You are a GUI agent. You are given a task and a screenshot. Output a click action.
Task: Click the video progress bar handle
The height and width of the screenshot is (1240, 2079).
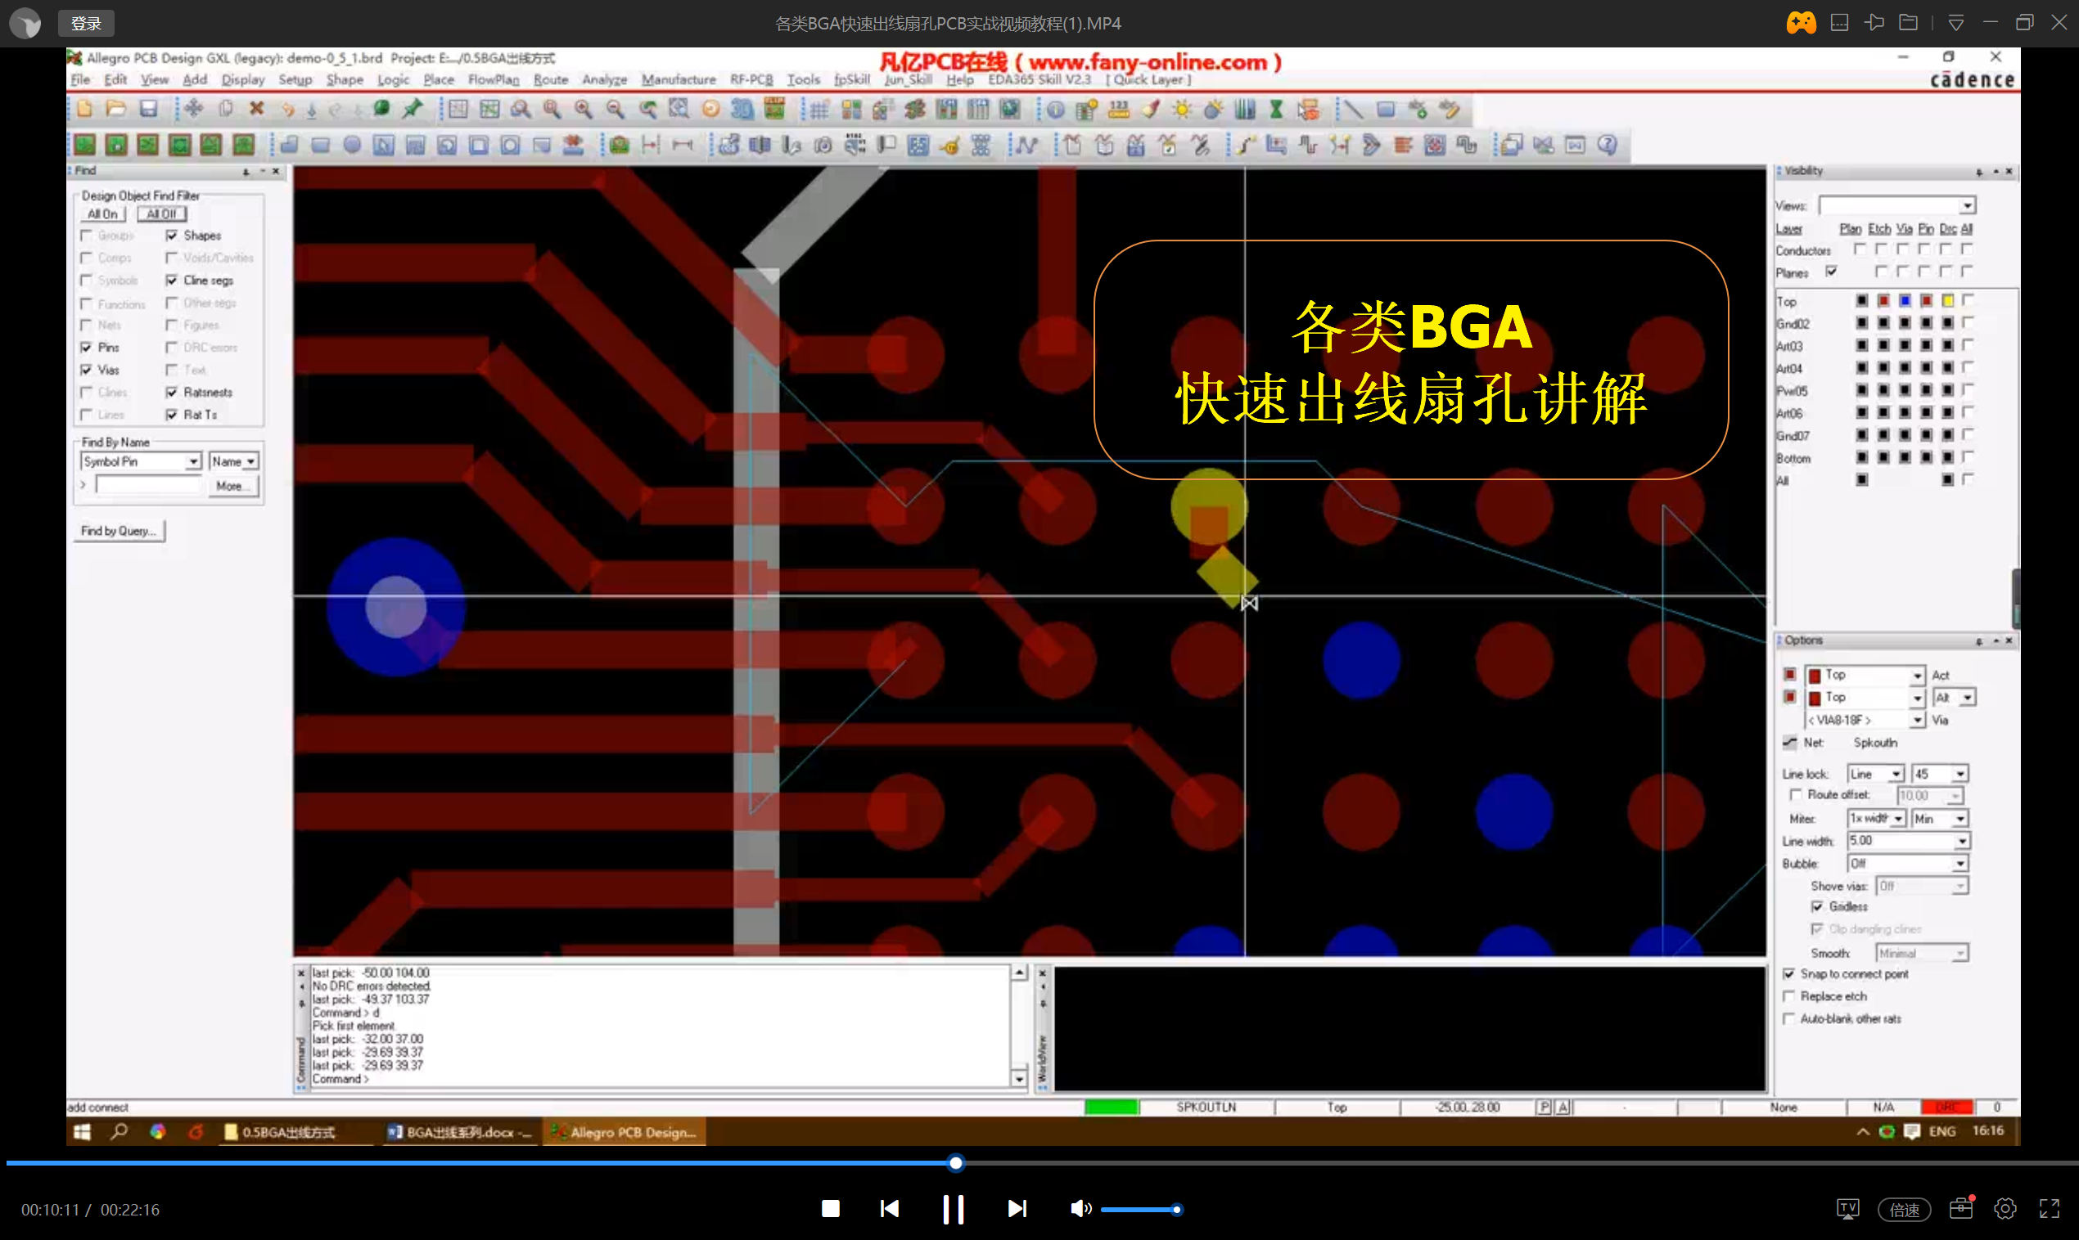(955, 1162)
